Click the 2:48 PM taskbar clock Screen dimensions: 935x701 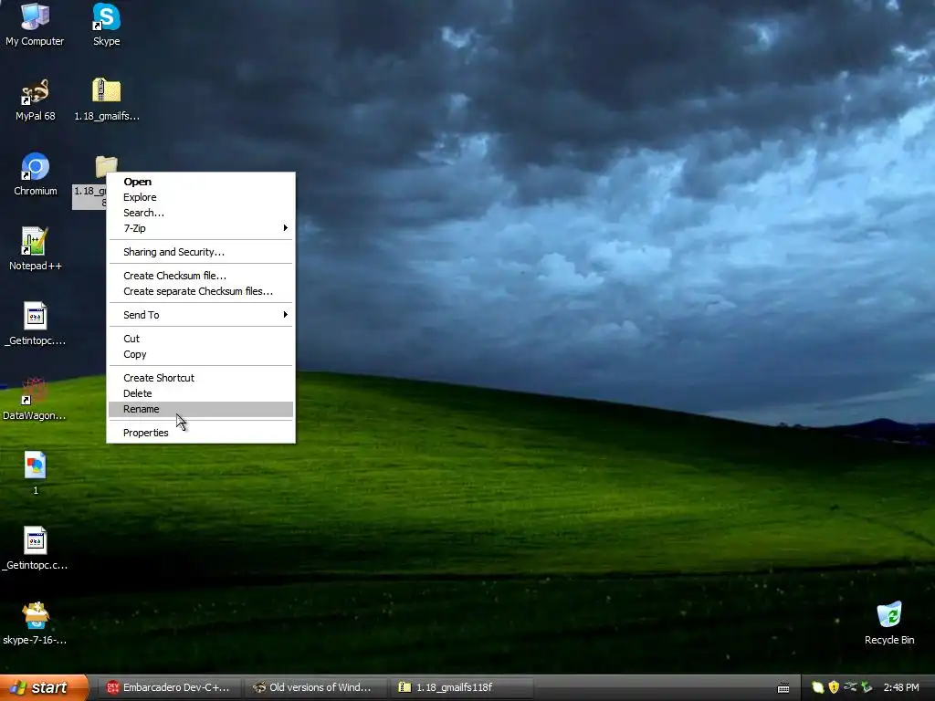(901, 688)
